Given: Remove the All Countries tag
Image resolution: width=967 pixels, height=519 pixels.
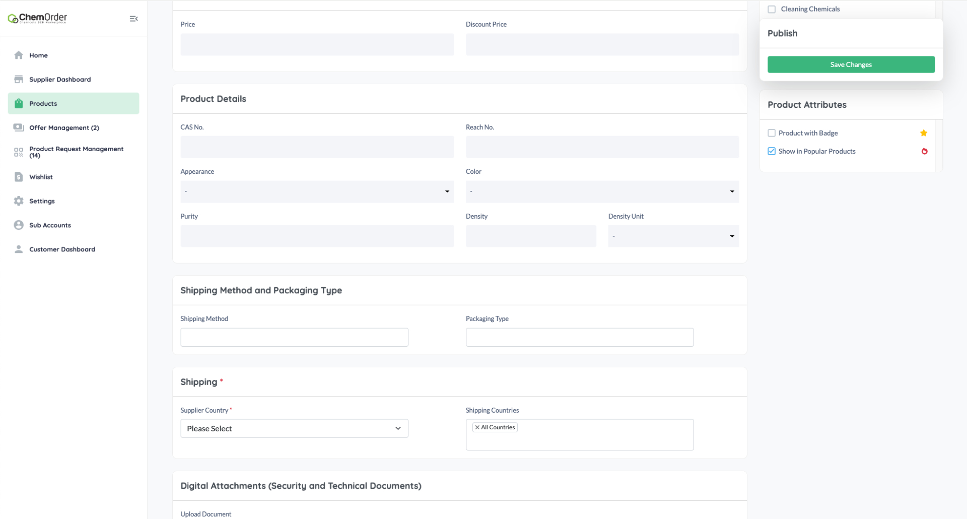Looking at the screenshot, I should [x=477, y=427].
